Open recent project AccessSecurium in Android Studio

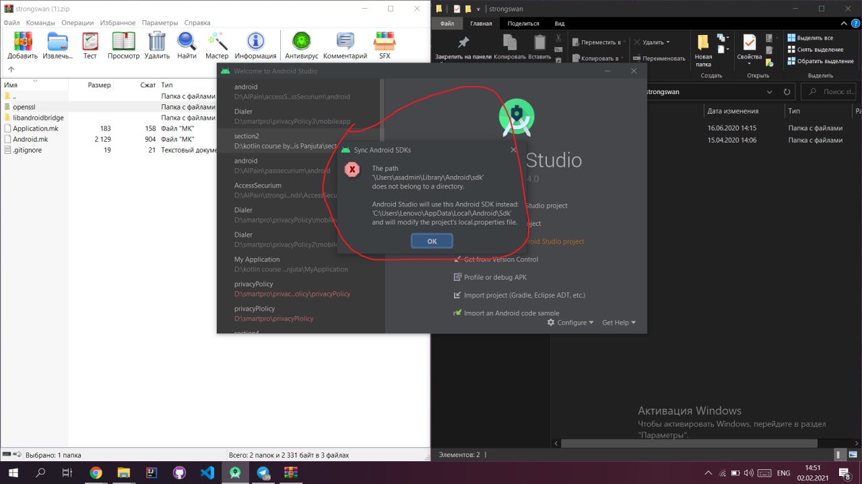tap(298, 190)
